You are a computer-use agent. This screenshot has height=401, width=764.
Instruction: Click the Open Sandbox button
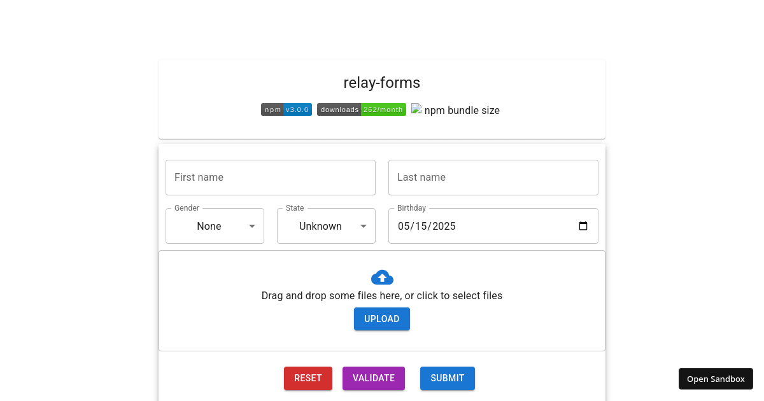point(716,379)
